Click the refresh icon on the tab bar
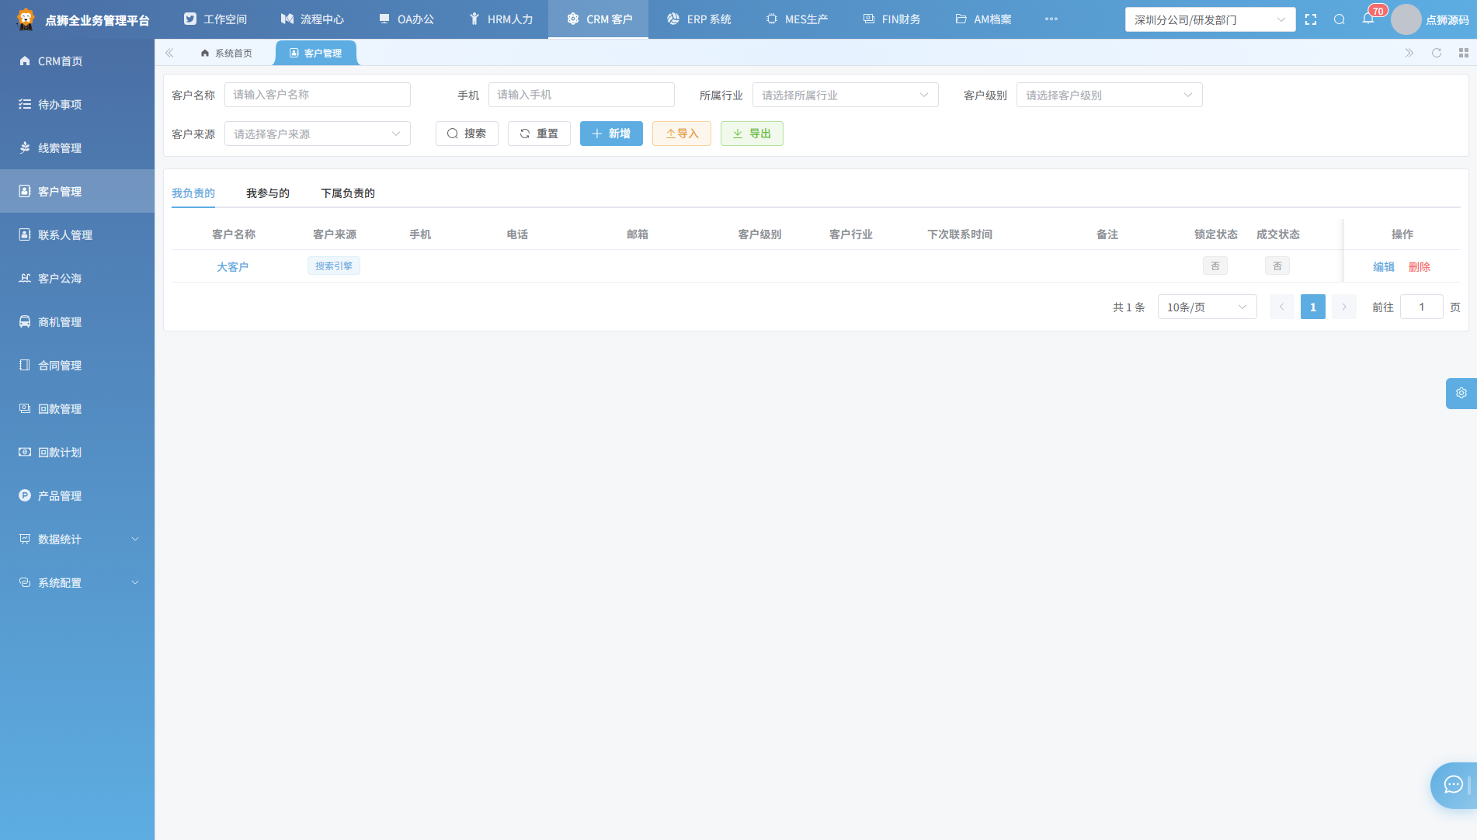The height and width of the screenshot is (840, 1477). pos(1437,53)
